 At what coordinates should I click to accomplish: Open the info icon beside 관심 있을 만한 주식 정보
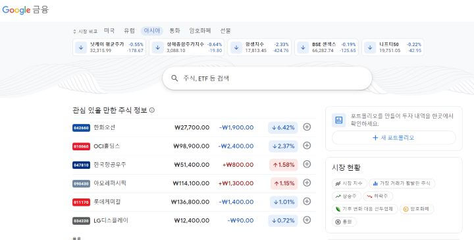coord(152,110)
